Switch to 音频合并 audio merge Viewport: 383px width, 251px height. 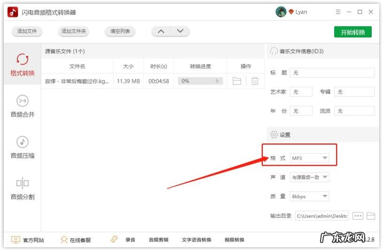23,106
